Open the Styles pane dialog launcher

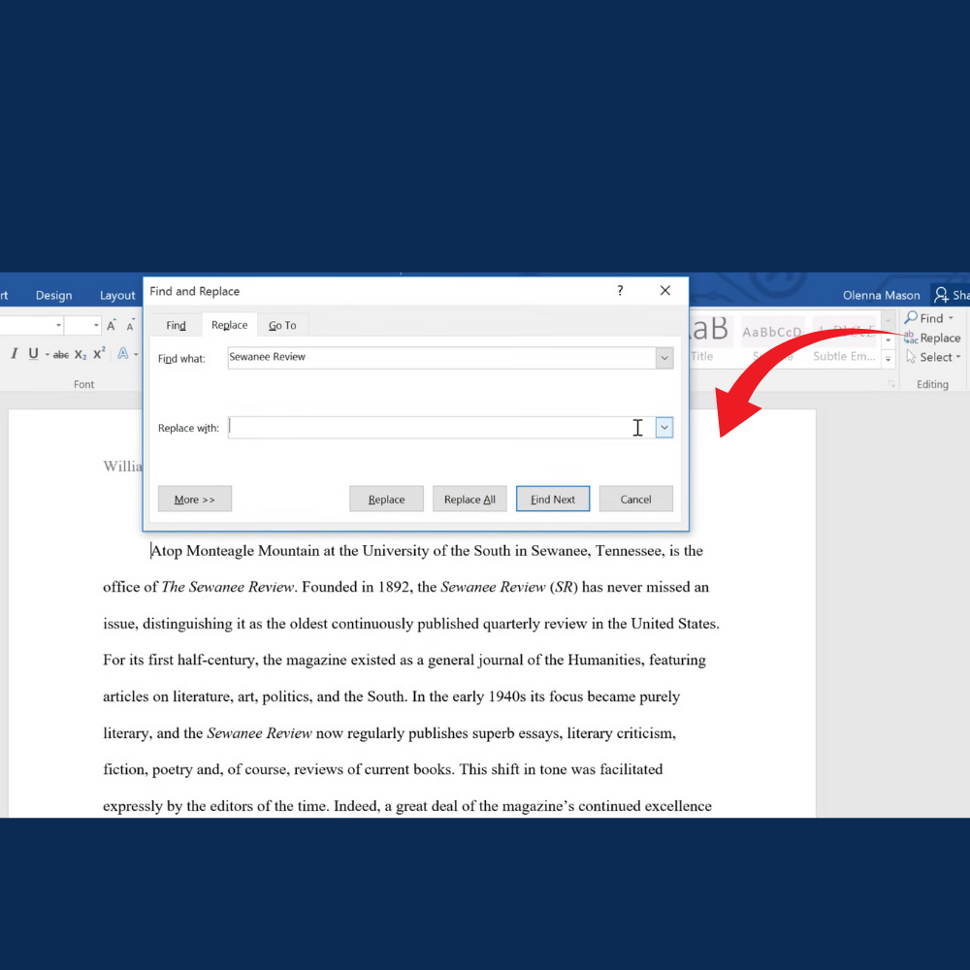click(x=890, y=384)
